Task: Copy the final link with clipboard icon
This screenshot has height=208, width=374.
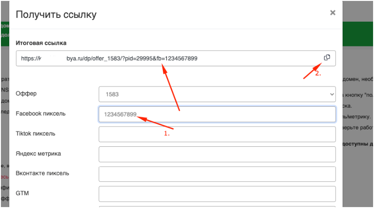Action: point(327,58)
